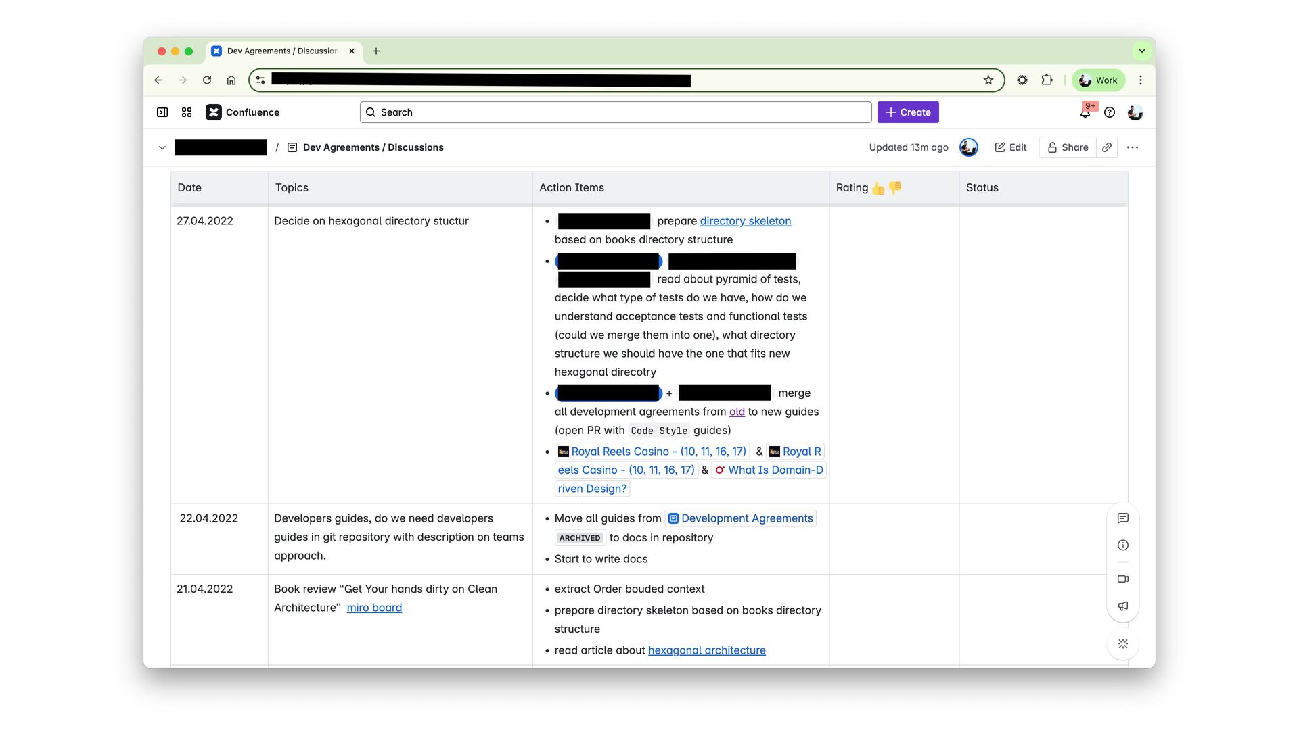Open inline comments panel icon

[1123, 518]
